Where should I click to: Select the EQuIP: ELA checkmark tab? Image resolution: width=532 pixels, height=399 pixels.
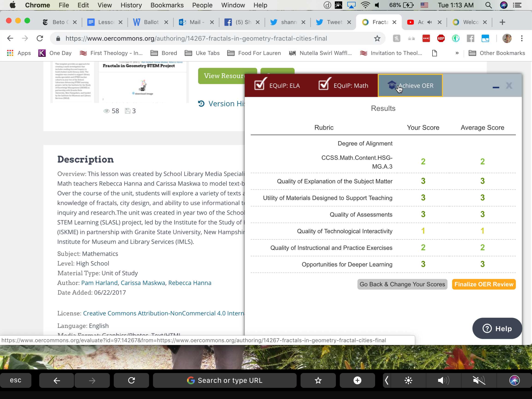click(x=277, y=85)
